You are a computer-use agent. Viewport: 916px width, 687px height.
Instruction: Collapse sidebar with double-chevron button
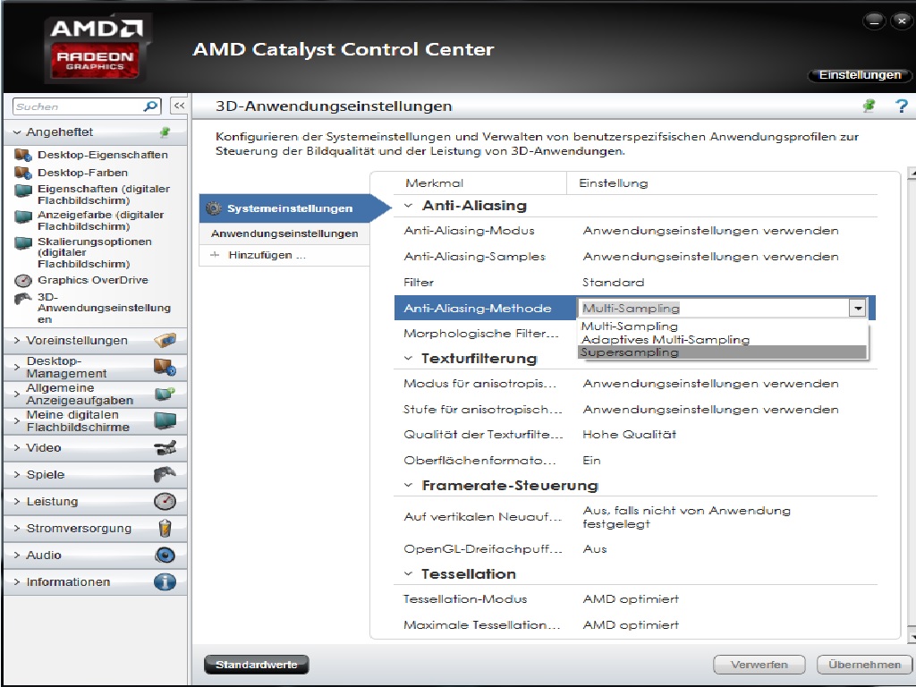pos(179,106)
